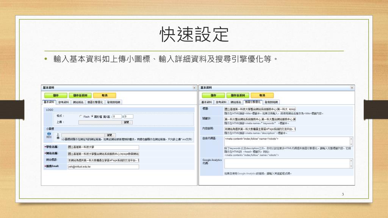Open 發佈到母網 tab in right dialog
Image resolution: width=388 pixels, height=218 pixels.
point(271,102)
